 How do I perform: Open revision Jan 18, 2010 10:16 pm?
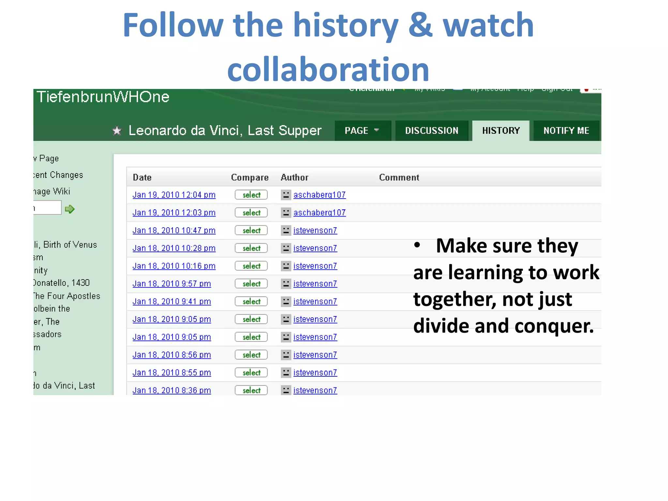174,266
